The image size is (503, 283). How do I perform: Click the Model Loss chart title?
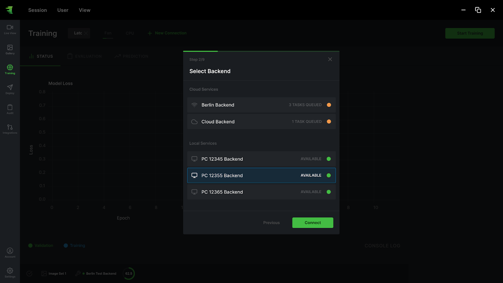tap(60, 83)
